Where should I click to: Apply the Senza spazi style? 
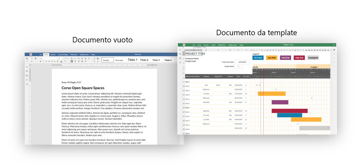coord(119,60)
